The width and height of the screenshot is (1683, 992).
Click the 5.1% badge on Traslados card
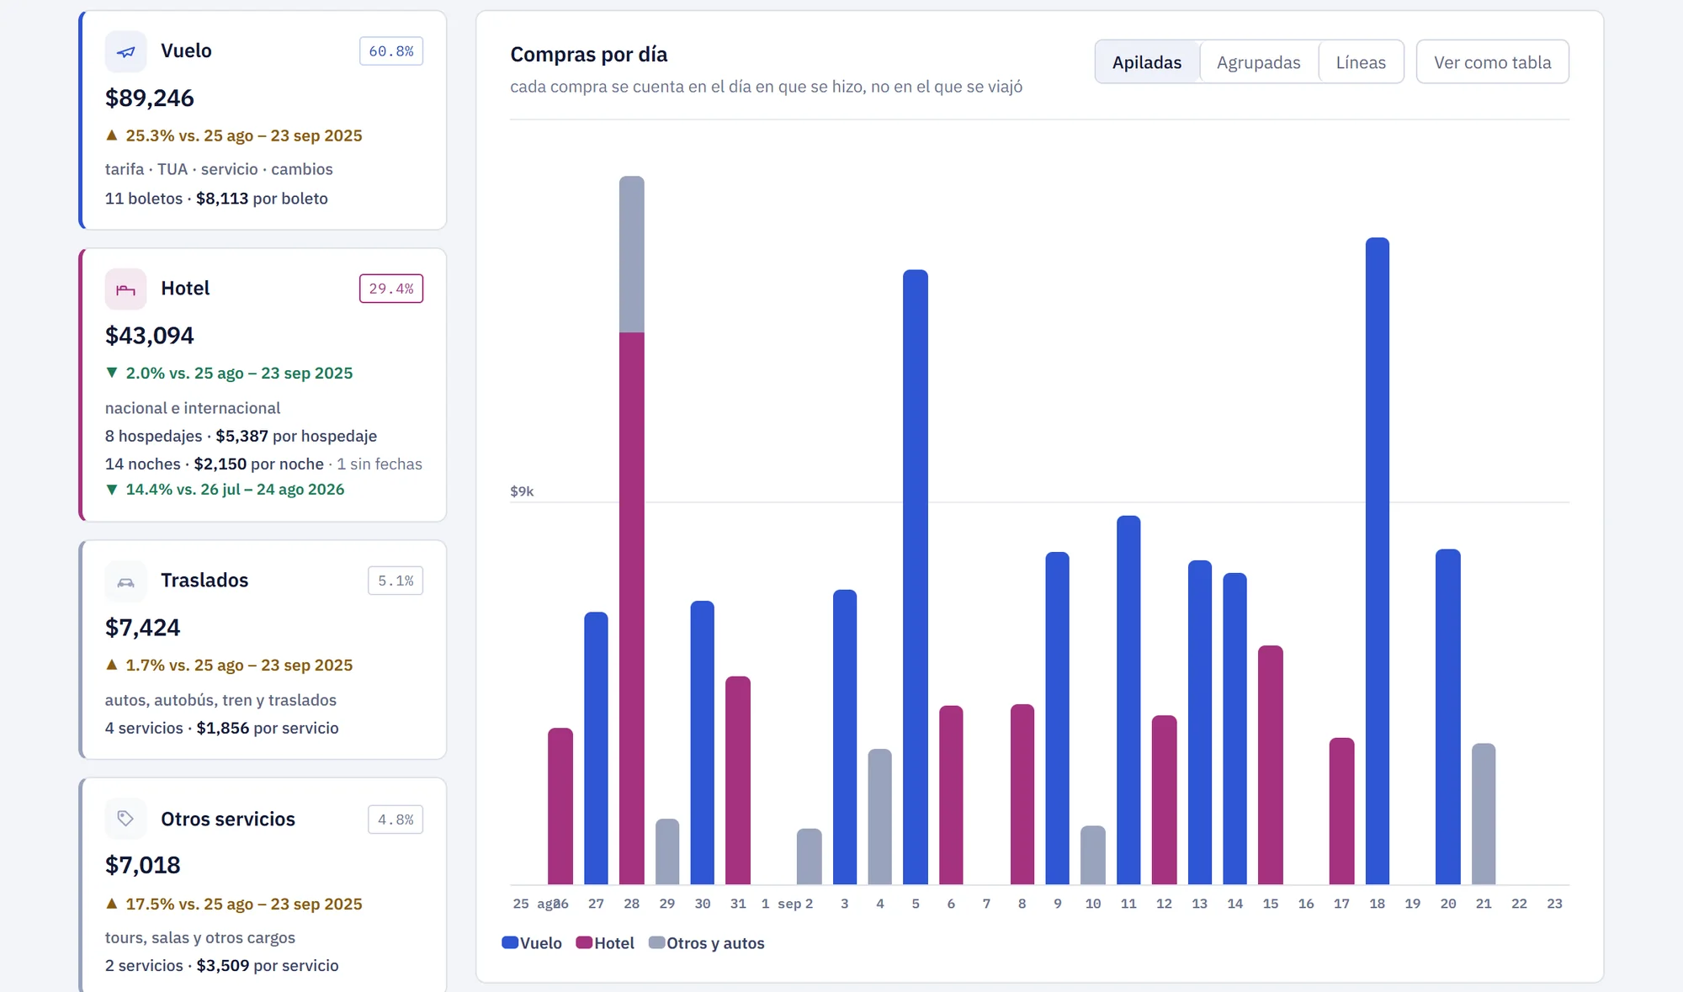click(396, 581)
